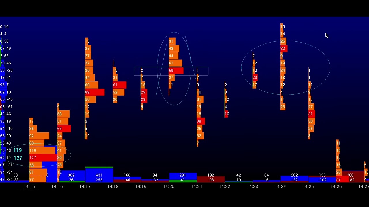This screenshot has height=207, width=369.
Task: Click the red 38 footprint cell
Action: click(x=201, y=121)
